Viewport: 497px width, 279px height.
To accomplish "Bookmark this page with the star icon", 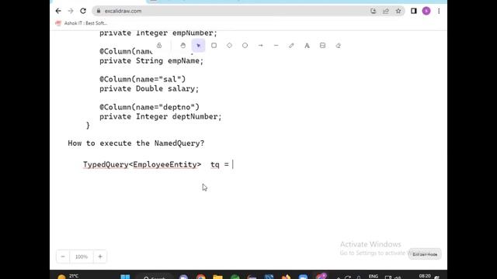I will tap(398, 11).
